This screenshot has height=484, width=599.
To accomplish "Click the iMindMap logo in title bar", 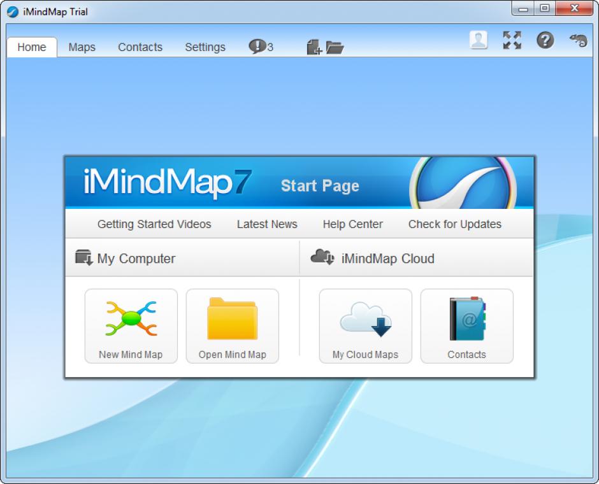I will pyautogui.click(x=13, y=12).
